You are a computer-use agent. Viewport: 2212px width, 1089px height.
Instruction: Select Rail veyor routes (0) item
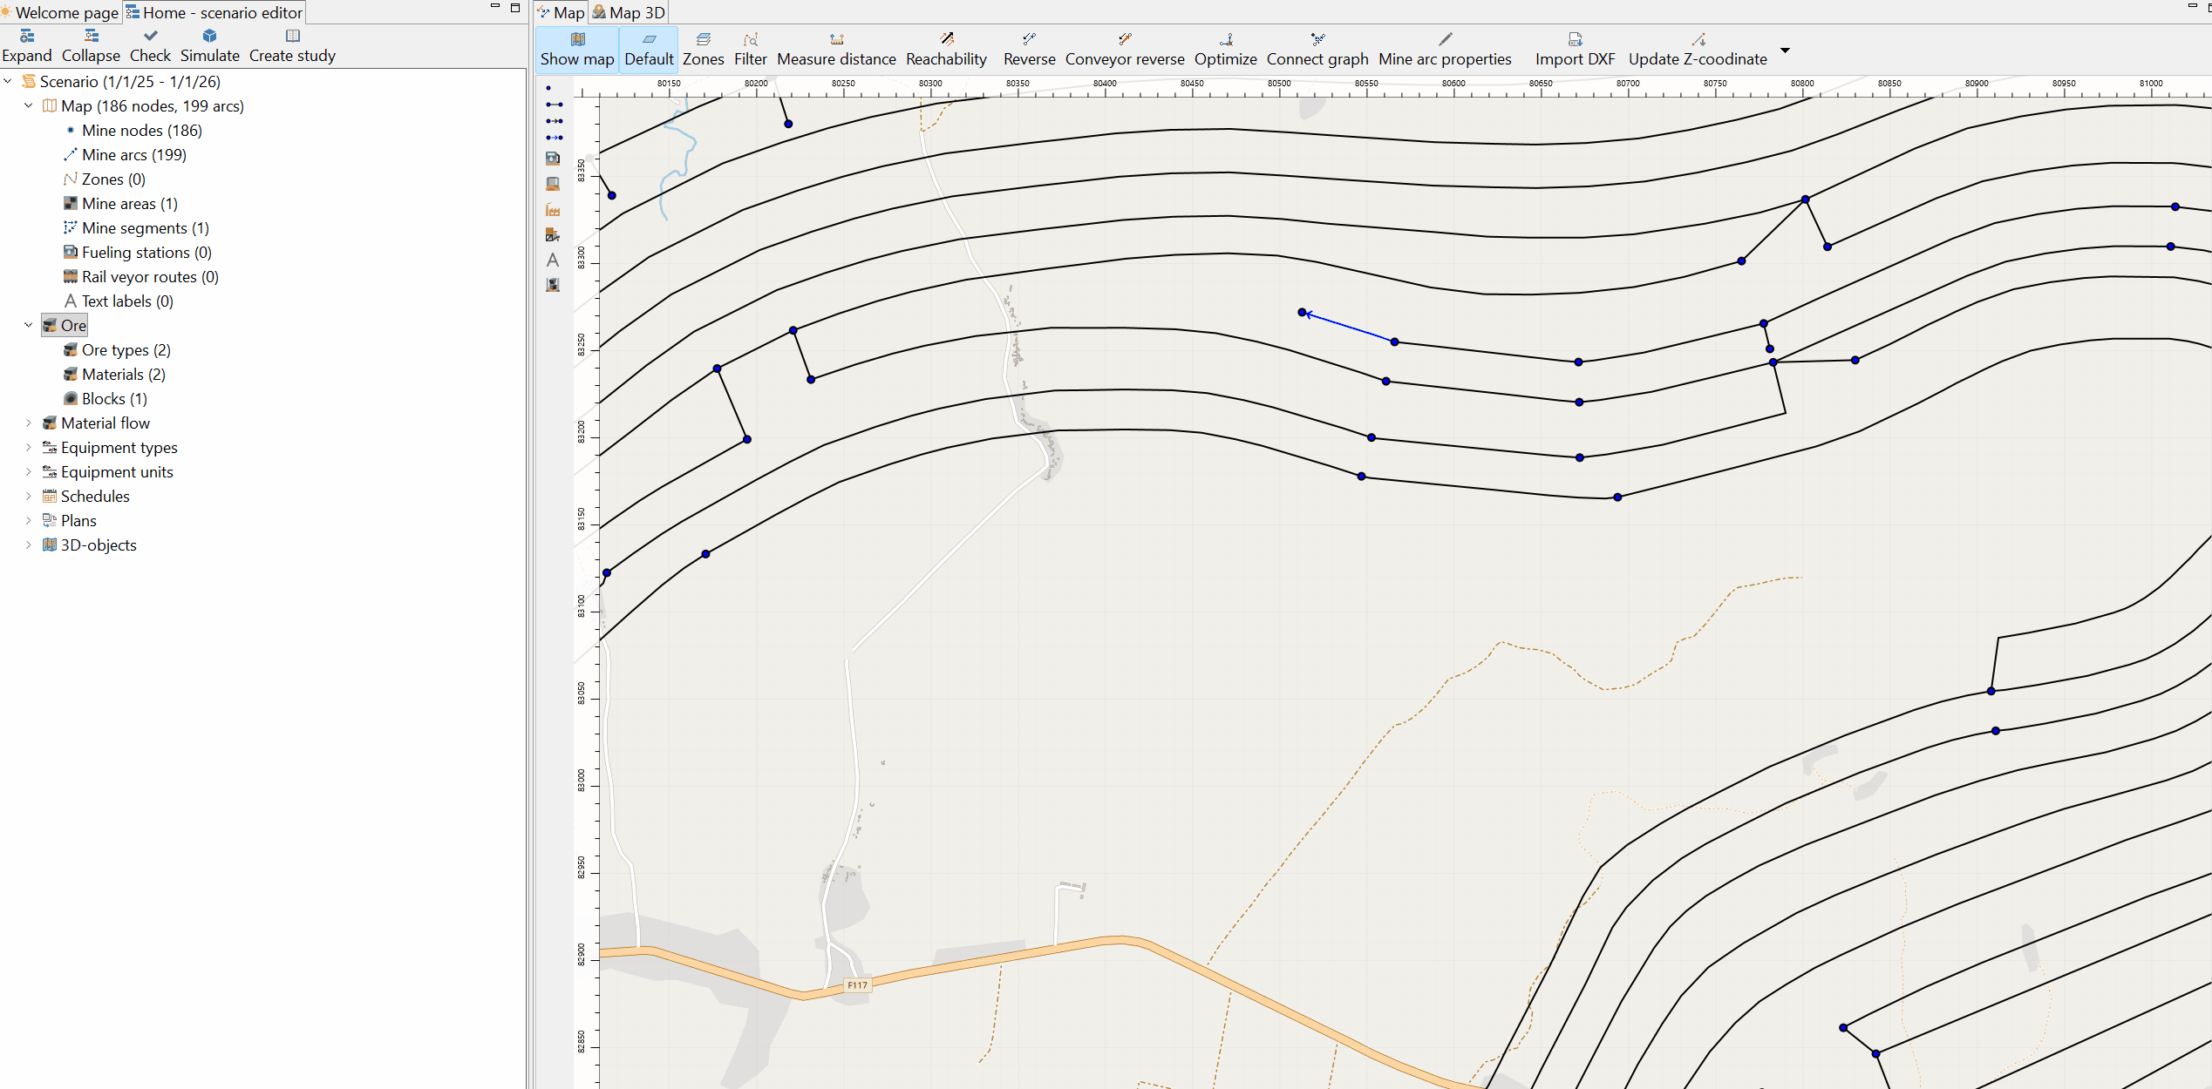point(150,276)
